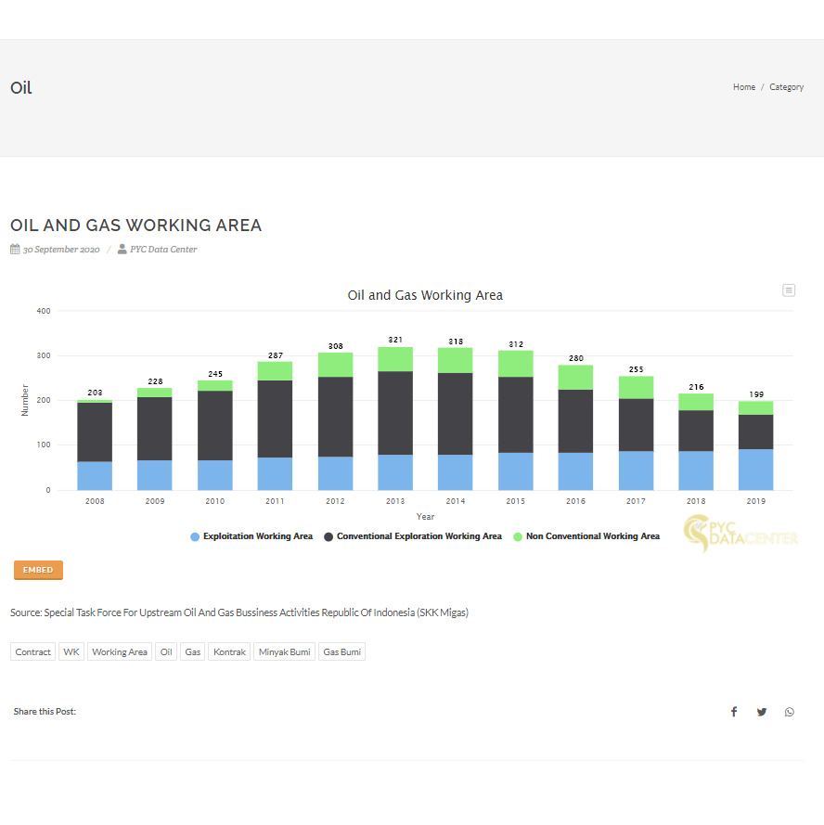Image resolution: width=824 pixels, height=825 pixels.
Task: Share post on Twitter
Action: [762, 712]
